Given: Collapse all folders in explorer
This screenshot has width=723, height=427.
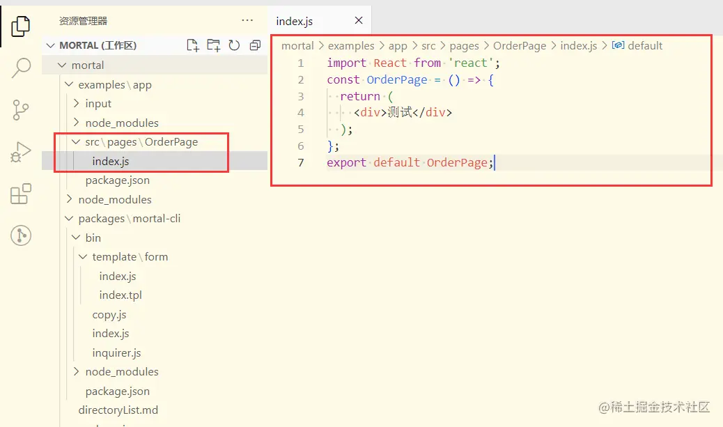Looking at the screenshot, I should [x=255, y=45].
